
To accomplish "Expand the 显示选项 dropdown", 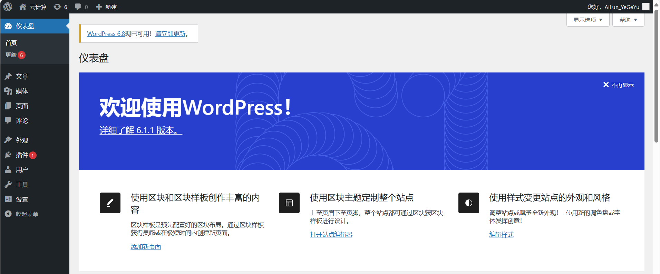I will point(588,20).
